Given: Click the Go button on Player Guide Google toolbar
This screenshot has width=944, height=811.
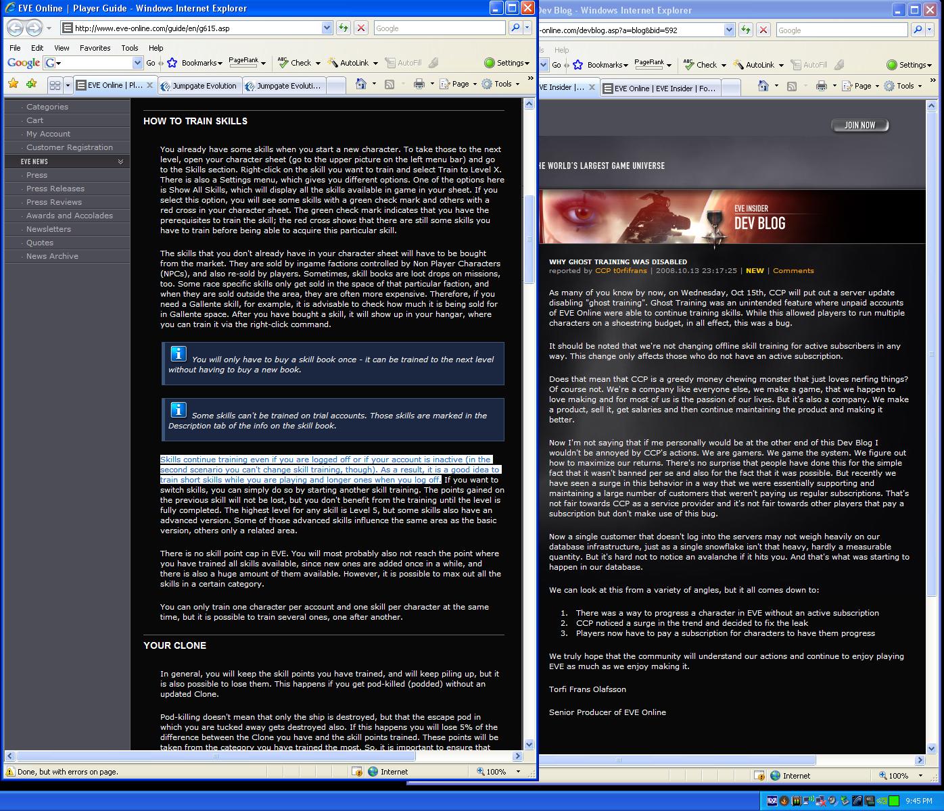Looking at the screenshot, I should point(151,63).
